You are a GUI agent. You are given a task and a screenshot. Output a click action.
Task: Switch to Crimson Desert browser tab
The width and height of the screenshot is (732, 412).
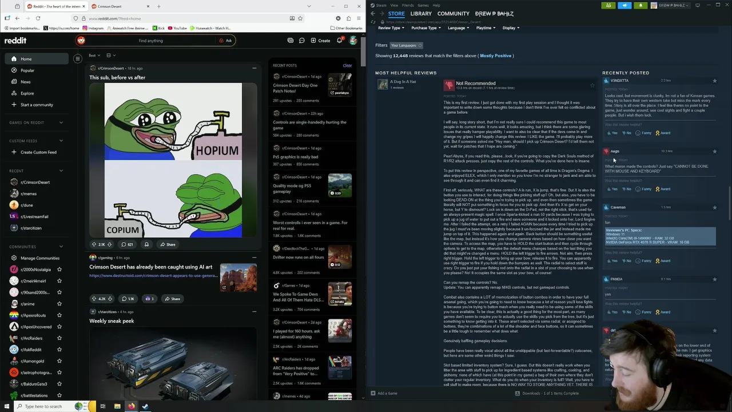(120, 6)
